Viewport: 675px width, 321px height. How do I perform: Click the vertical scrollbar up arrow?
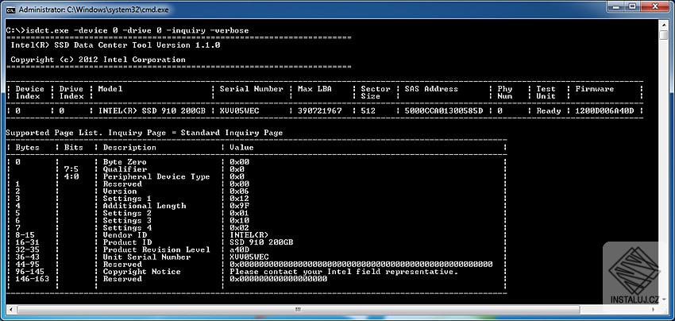click(x=663, y=25)
